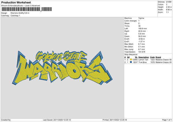Select the EndY value -1.57 in
Screen dimensions: 173x122
[142, 42]
